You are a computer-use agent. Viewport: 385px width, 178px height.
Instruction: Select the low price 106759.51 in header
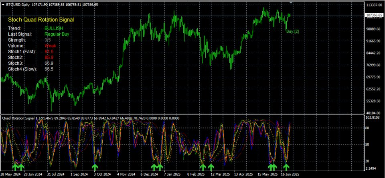[73, 5]
